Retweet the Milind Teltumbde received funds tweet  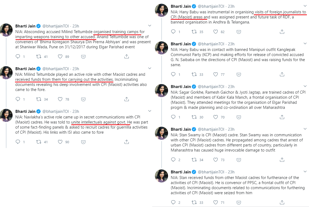click(x=39, y=99)
